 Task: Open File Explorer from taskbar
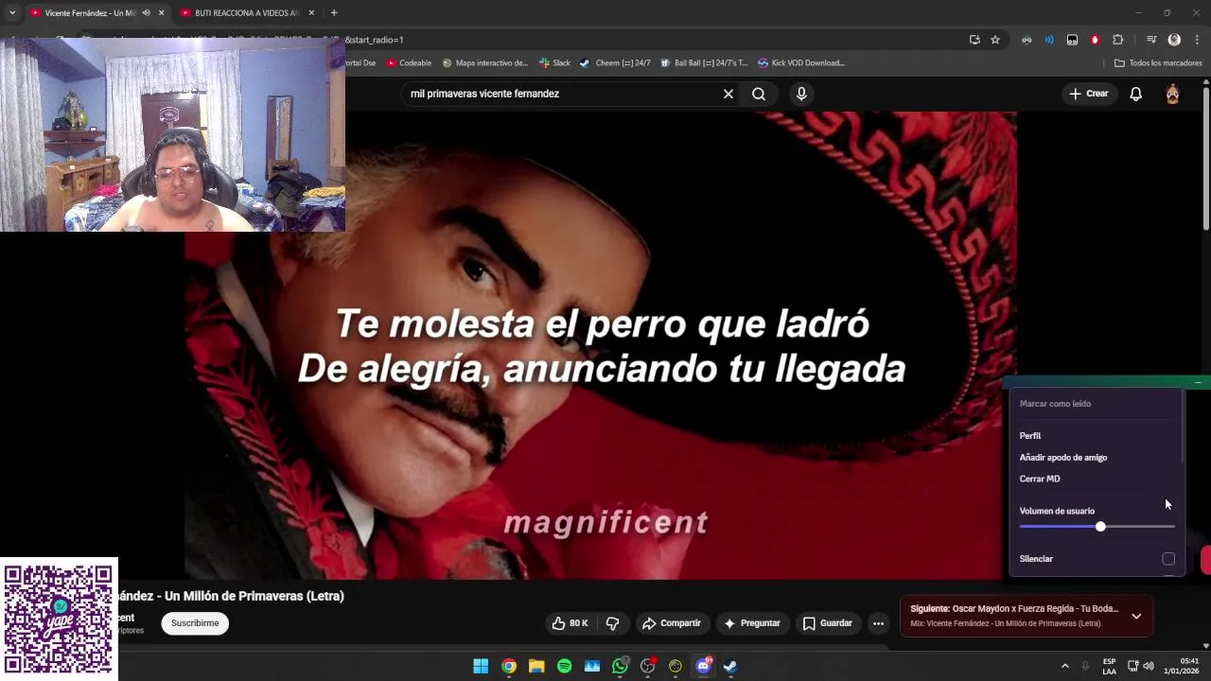[536, 666]
